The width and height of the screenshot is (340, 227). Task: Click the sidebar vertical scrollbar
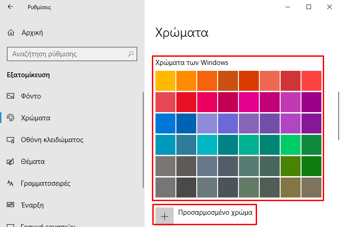143,140
